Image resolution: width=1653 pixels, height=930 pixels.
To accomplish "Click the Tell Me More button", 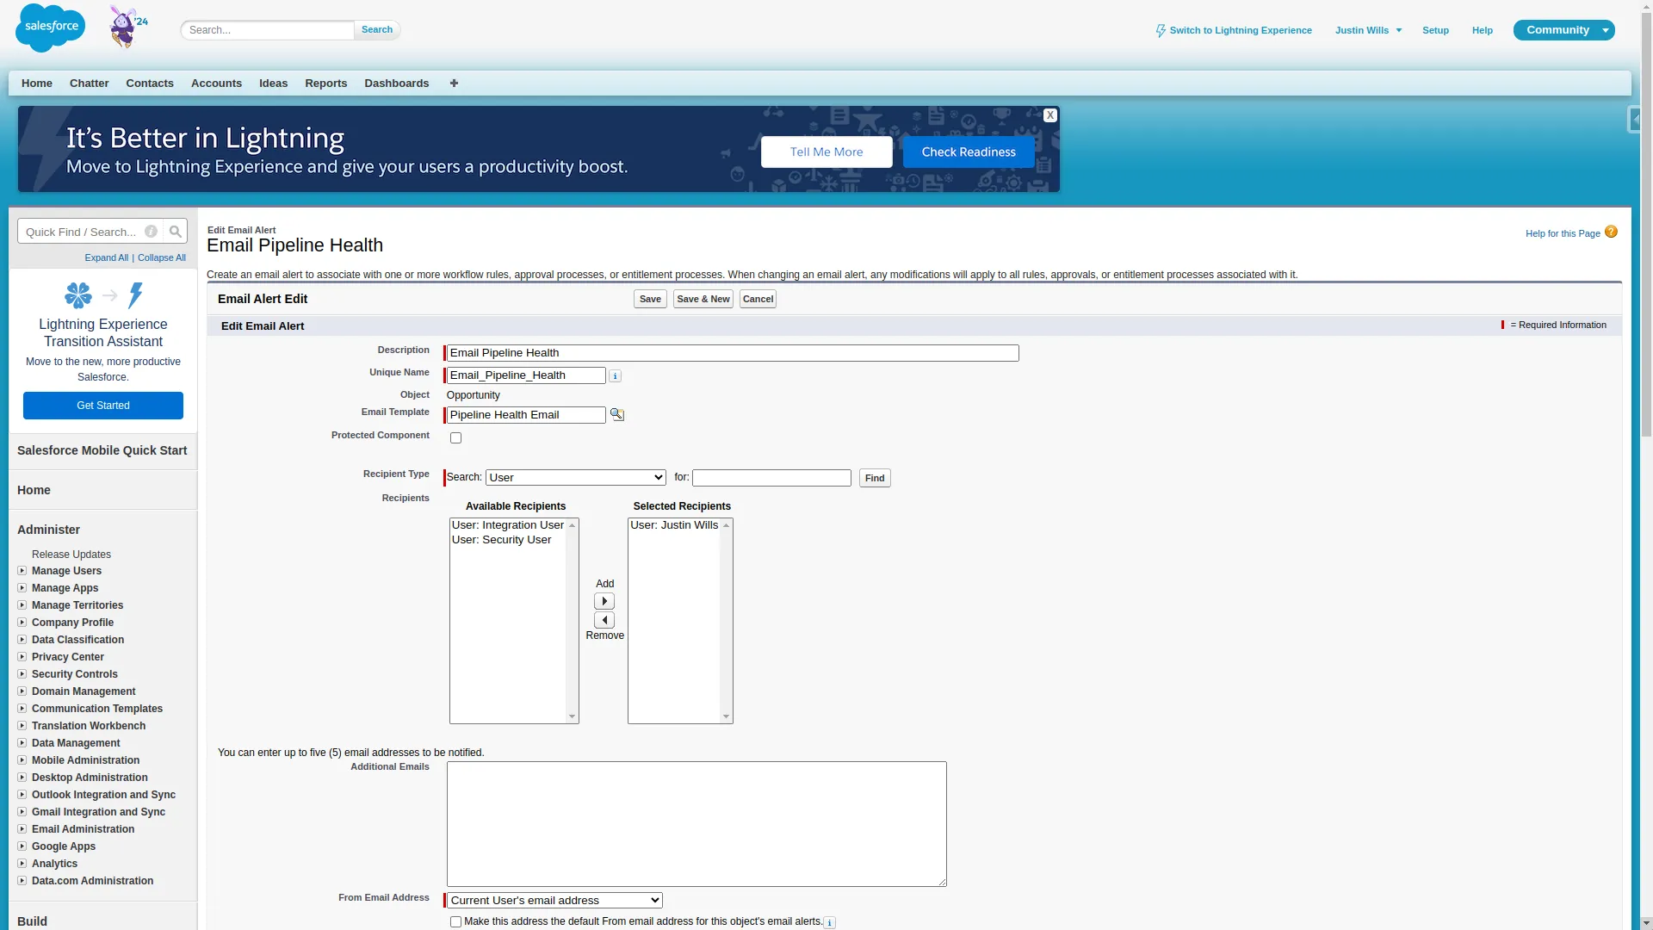I will click(x=826, y=152).
